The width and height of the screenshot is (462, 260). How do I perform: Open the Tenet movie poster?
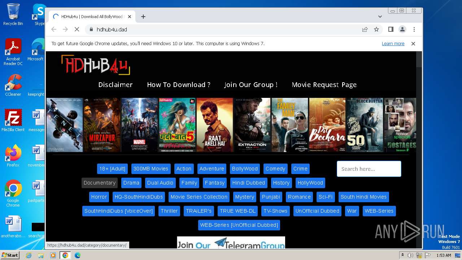pos(65,125)
